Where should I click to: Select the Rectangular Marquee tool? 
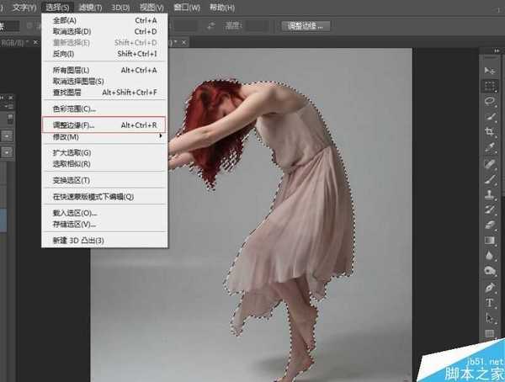tap(490, 85)
